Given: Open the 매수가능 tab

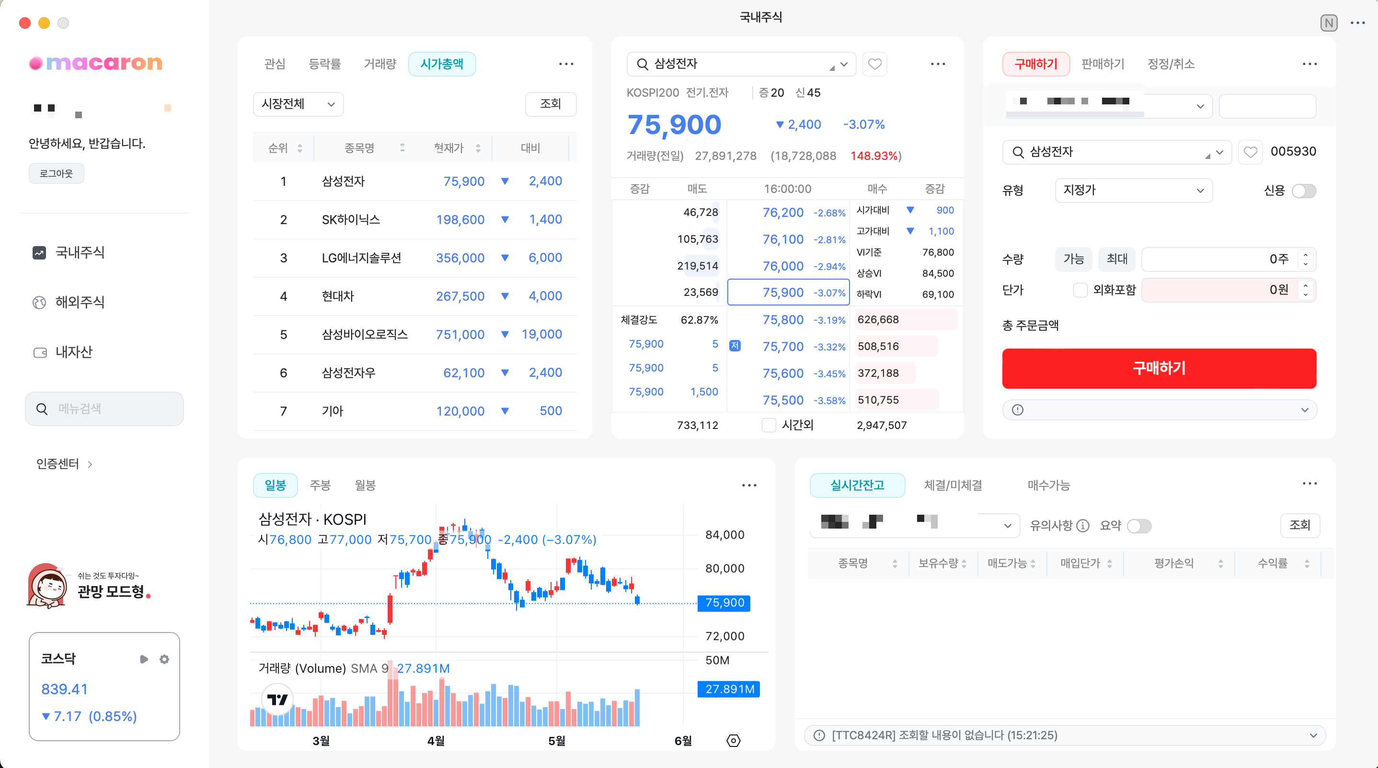Looking at the screenshot, I should point(1048,486).
